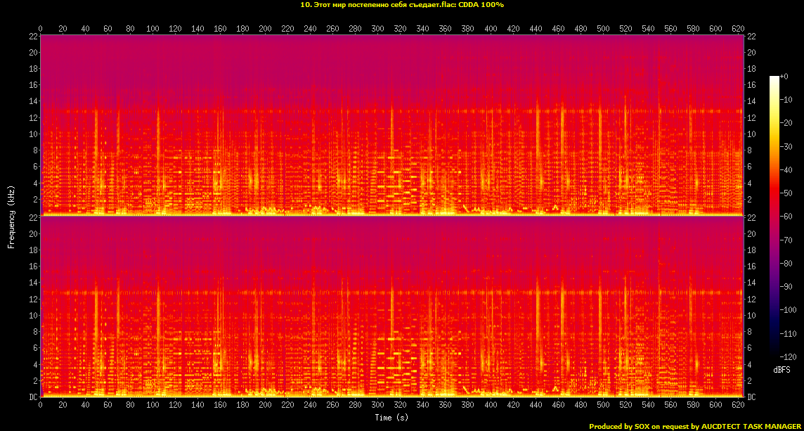This screenshot has height=431, width=804.
Task: Click the "300" tick on the top time axis
Action: (x=378, y=28)
